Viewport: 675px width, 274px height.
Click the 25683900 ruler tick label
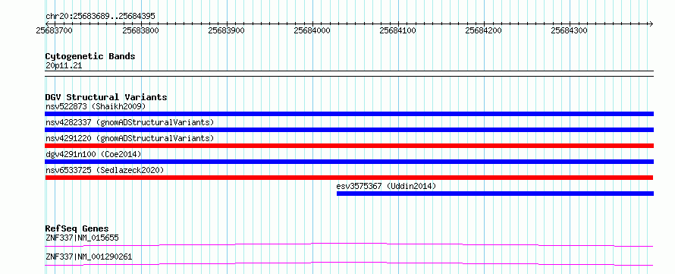point(226,30)
